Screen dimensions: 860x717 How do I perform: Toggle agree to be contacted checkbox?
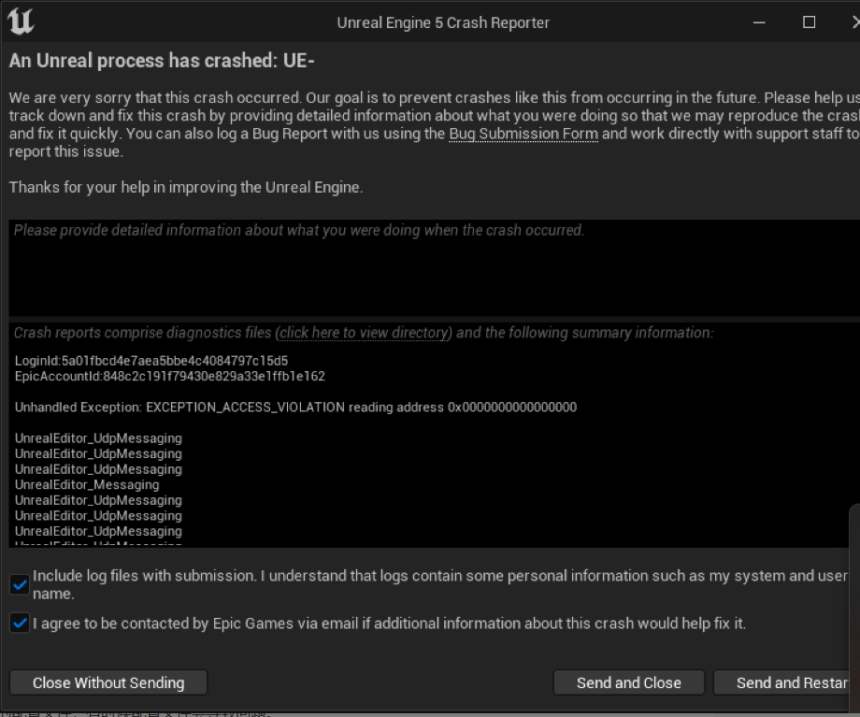[20, 624]
